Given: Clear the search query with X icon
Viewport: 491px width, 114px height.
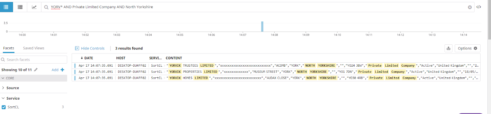Looking at the screenshot, I should (x=470, y=7).
